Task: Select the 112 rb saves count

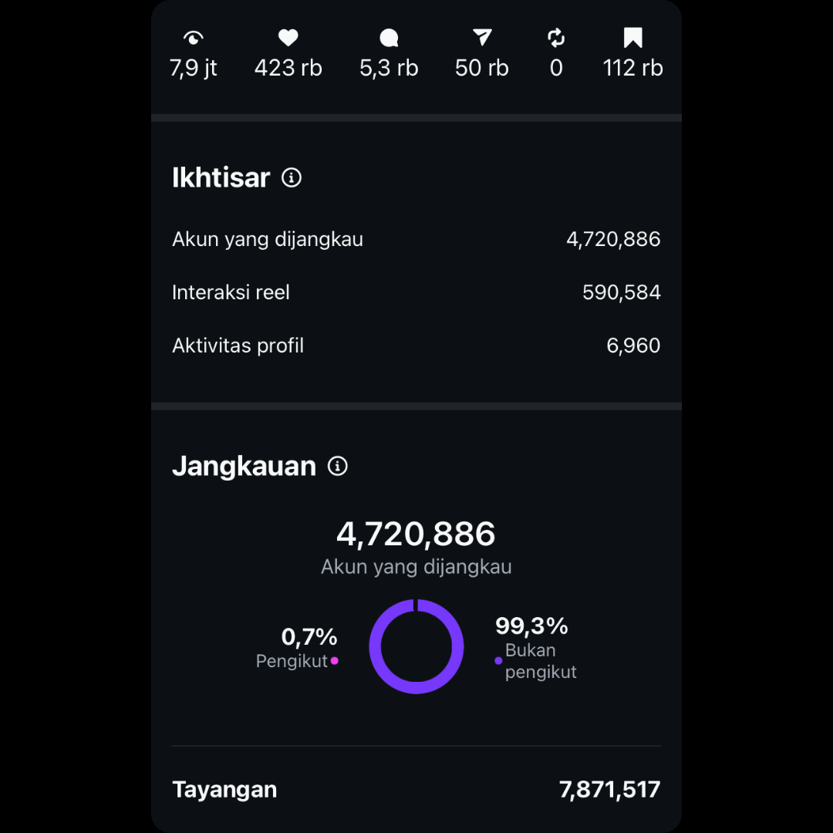Action: click(x=632, y=68)
